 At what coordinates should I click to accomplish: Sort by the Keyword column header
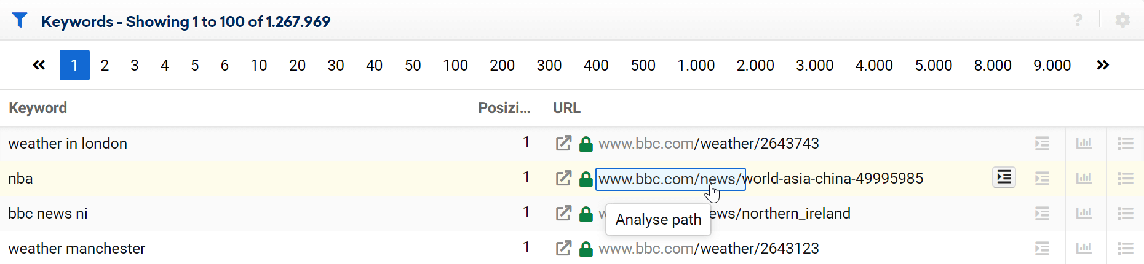(x=38, y=108)
